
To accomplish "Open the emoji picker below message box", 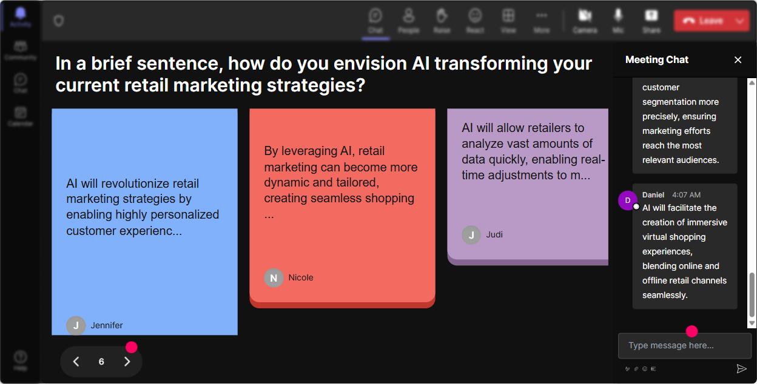I will point(645,368).
